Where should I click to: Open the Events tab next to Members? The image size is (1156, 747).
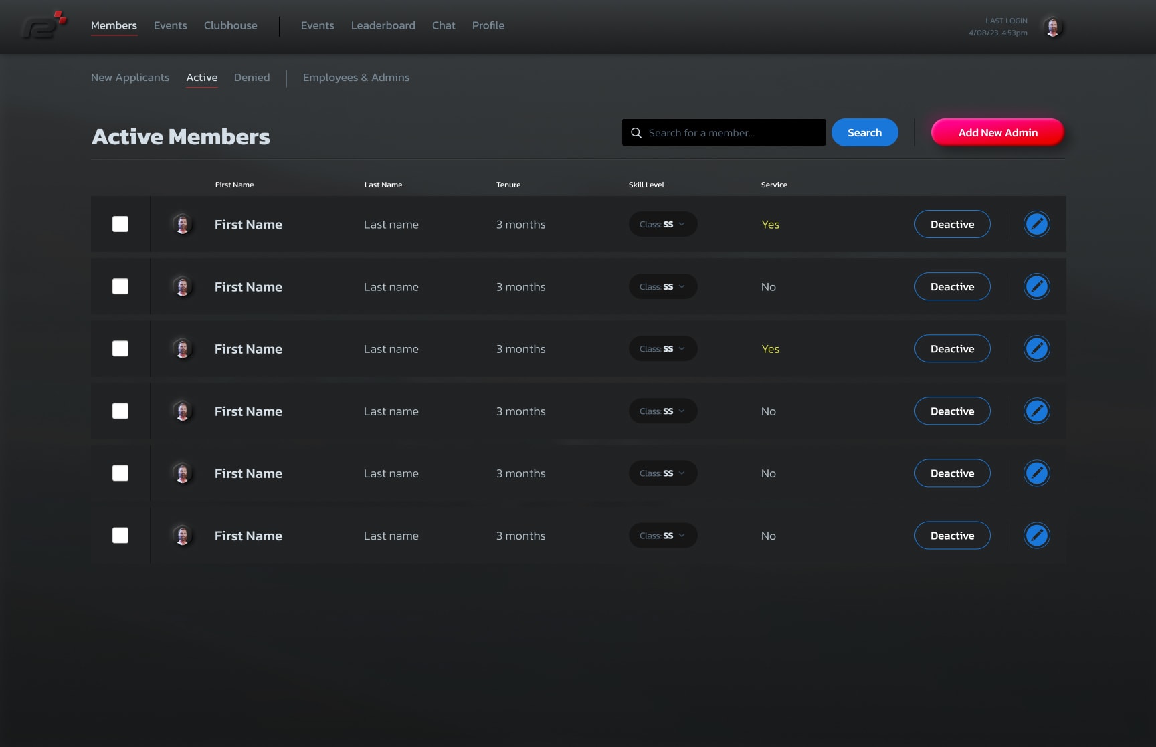click(171, 25)
